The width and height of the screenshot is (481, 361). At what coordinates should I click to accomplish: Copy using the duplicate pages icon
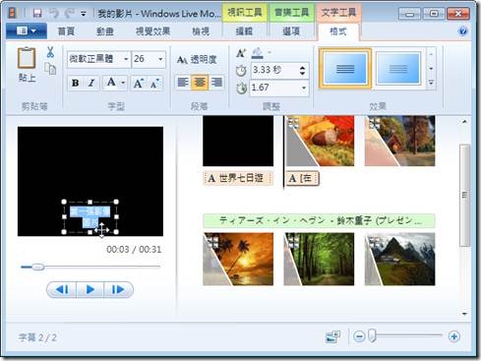pos(50,69)
